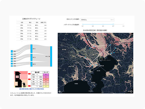
Task: Select the 組立2 node in the Sankey diagram
Action: pyautogui.click(x=32, y=58)
